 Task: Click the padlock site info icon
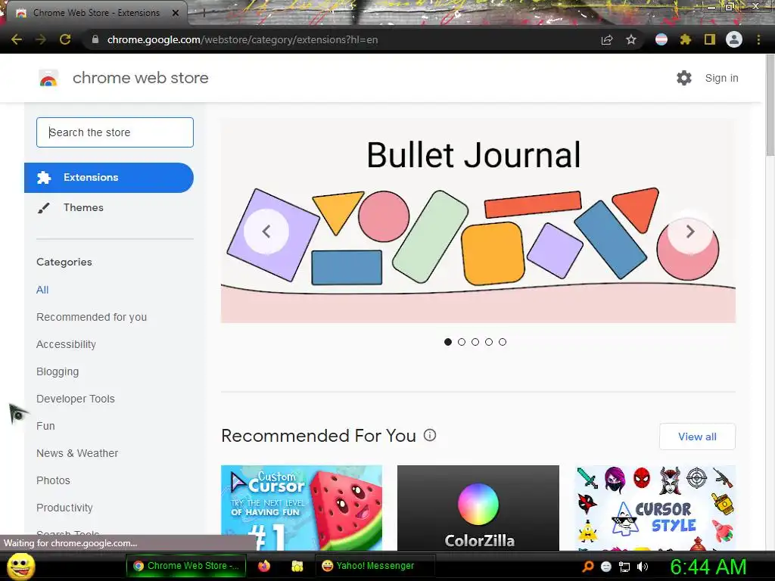click(95, 39)
